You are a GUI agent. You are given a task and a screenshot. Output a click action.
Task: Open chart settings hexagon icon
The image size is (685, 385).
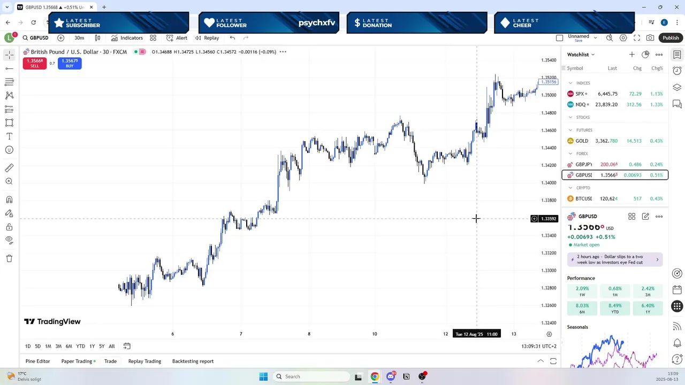[x=623, y=38]
